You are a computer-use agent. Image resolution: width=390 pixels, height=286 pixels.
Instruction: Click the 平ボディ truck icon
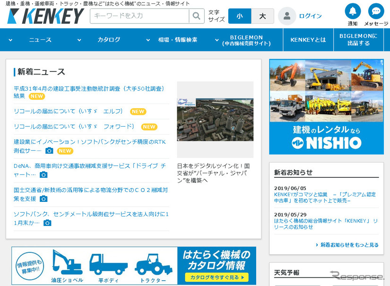108,264
